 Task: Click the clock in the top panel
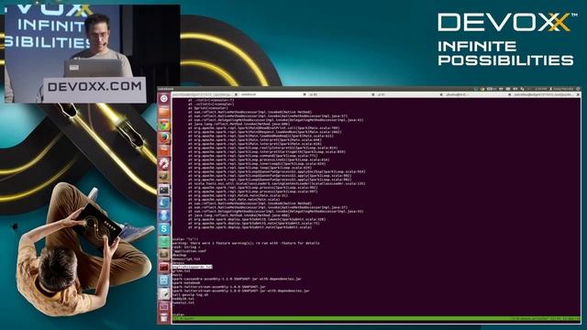pyautogui.click(x=541, y=89)
